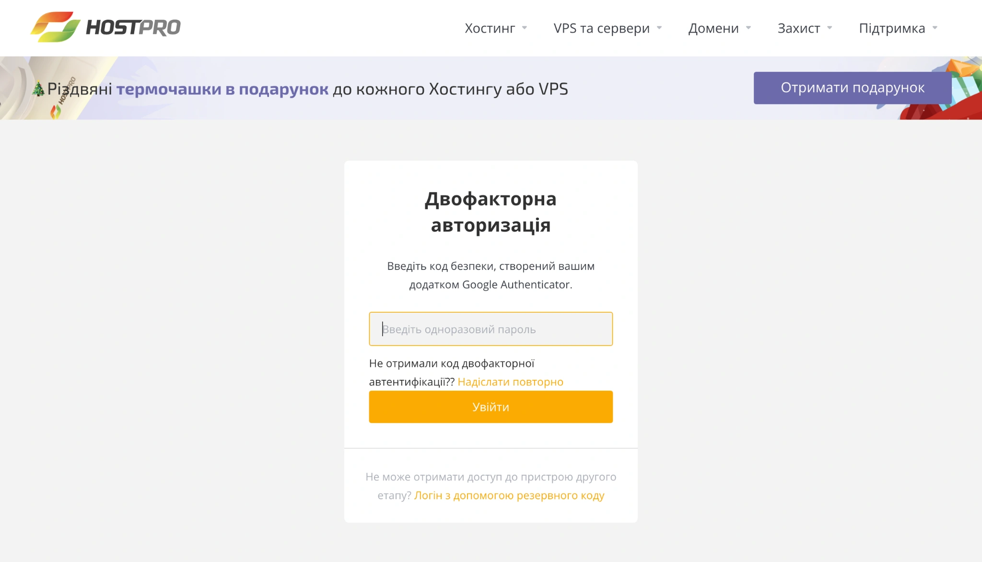
Task: Open the Захист menu
Action: (799, 29)
